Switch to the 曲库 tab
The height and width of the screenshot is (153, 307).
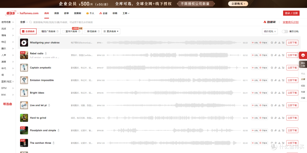click(x=47, y=13)
